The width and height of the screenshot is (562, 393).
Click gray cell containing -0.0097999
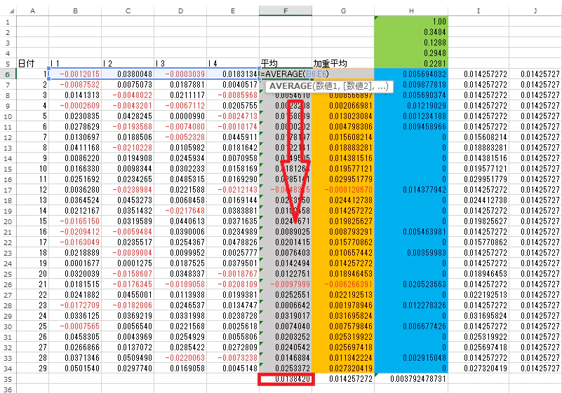coord(286,284)
